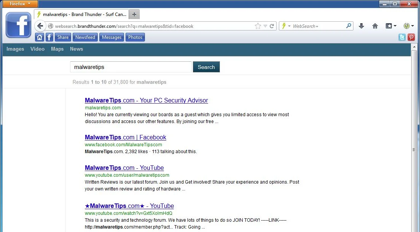Viewport: 420px width, 232px height.
Task: Open the green lightning add-on menu
Action: coord(409,26)
